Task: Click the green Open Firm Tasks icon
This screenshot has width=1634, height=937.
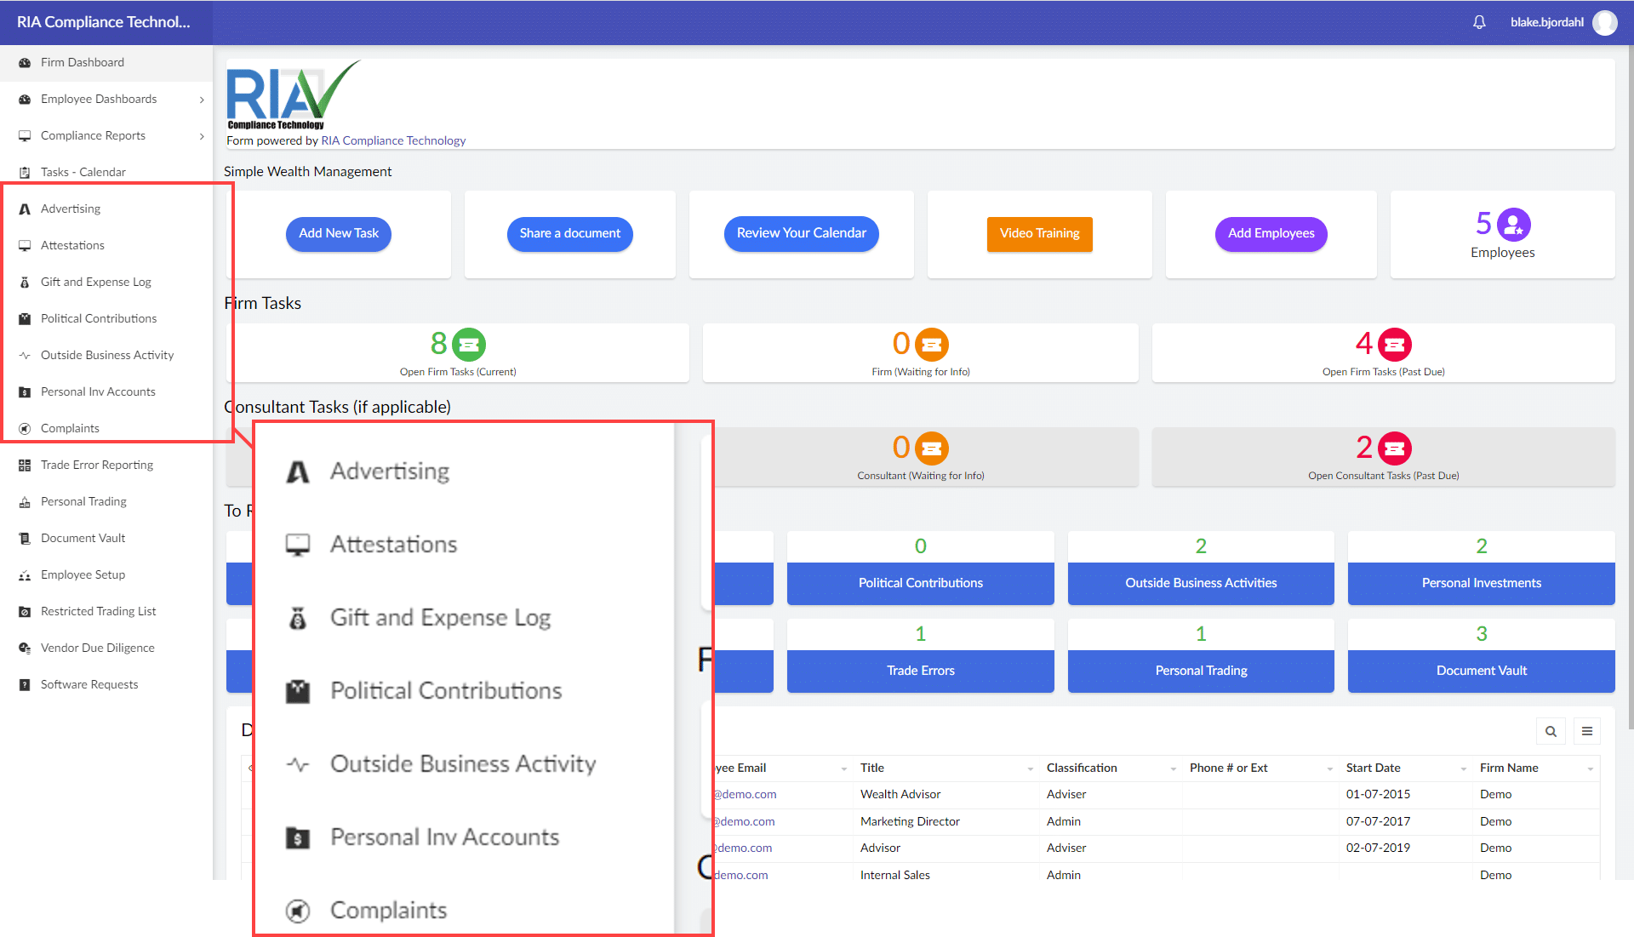Action: (x=468, y=345)
